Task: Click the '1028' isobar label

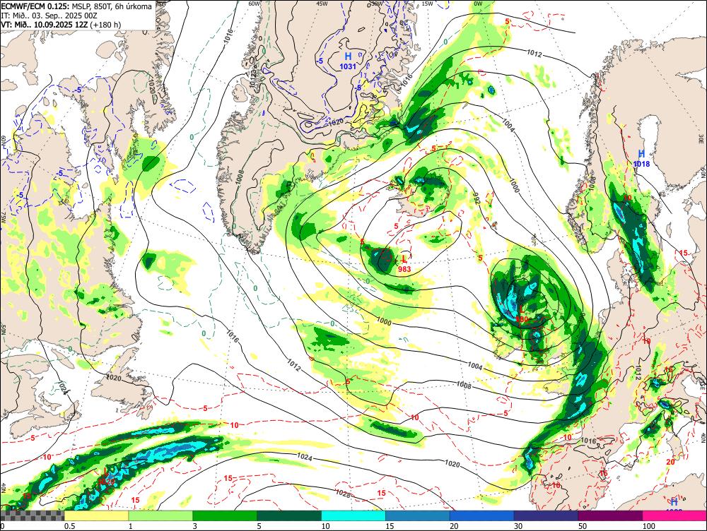Action: pyautogui.click(x=343, y=494)
